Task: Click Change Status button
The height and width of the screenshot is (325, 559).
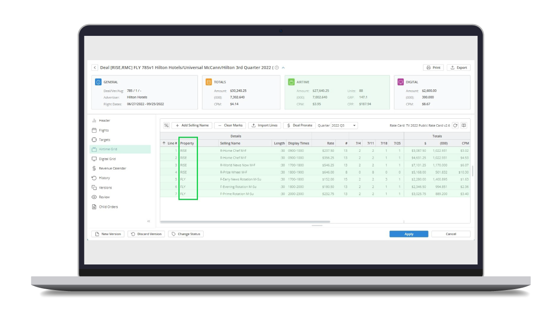Action: 186,234
